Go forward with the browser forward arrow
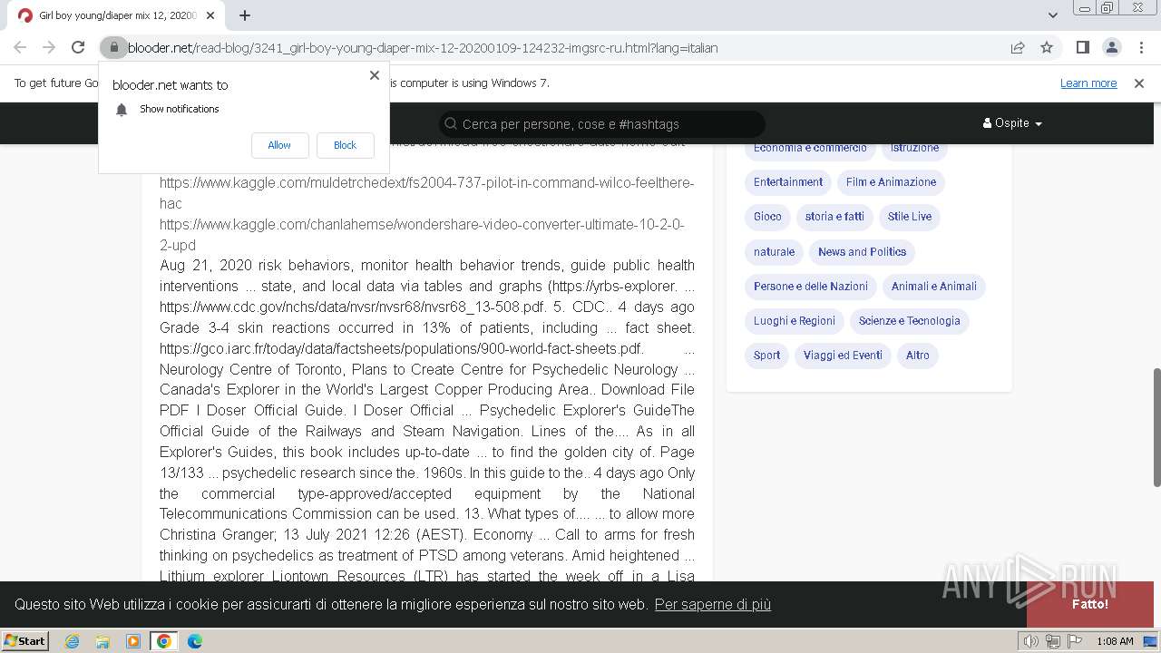Screen dimensions: 1161x653 49,47
